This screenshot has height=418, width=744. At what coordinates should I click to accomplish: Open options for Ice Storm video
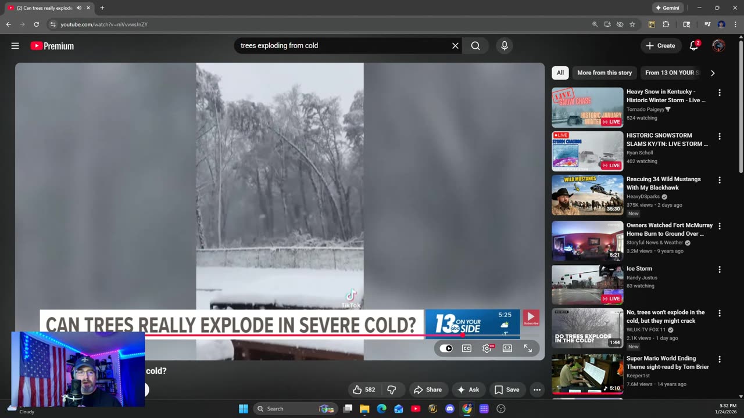tap(720, 270)
